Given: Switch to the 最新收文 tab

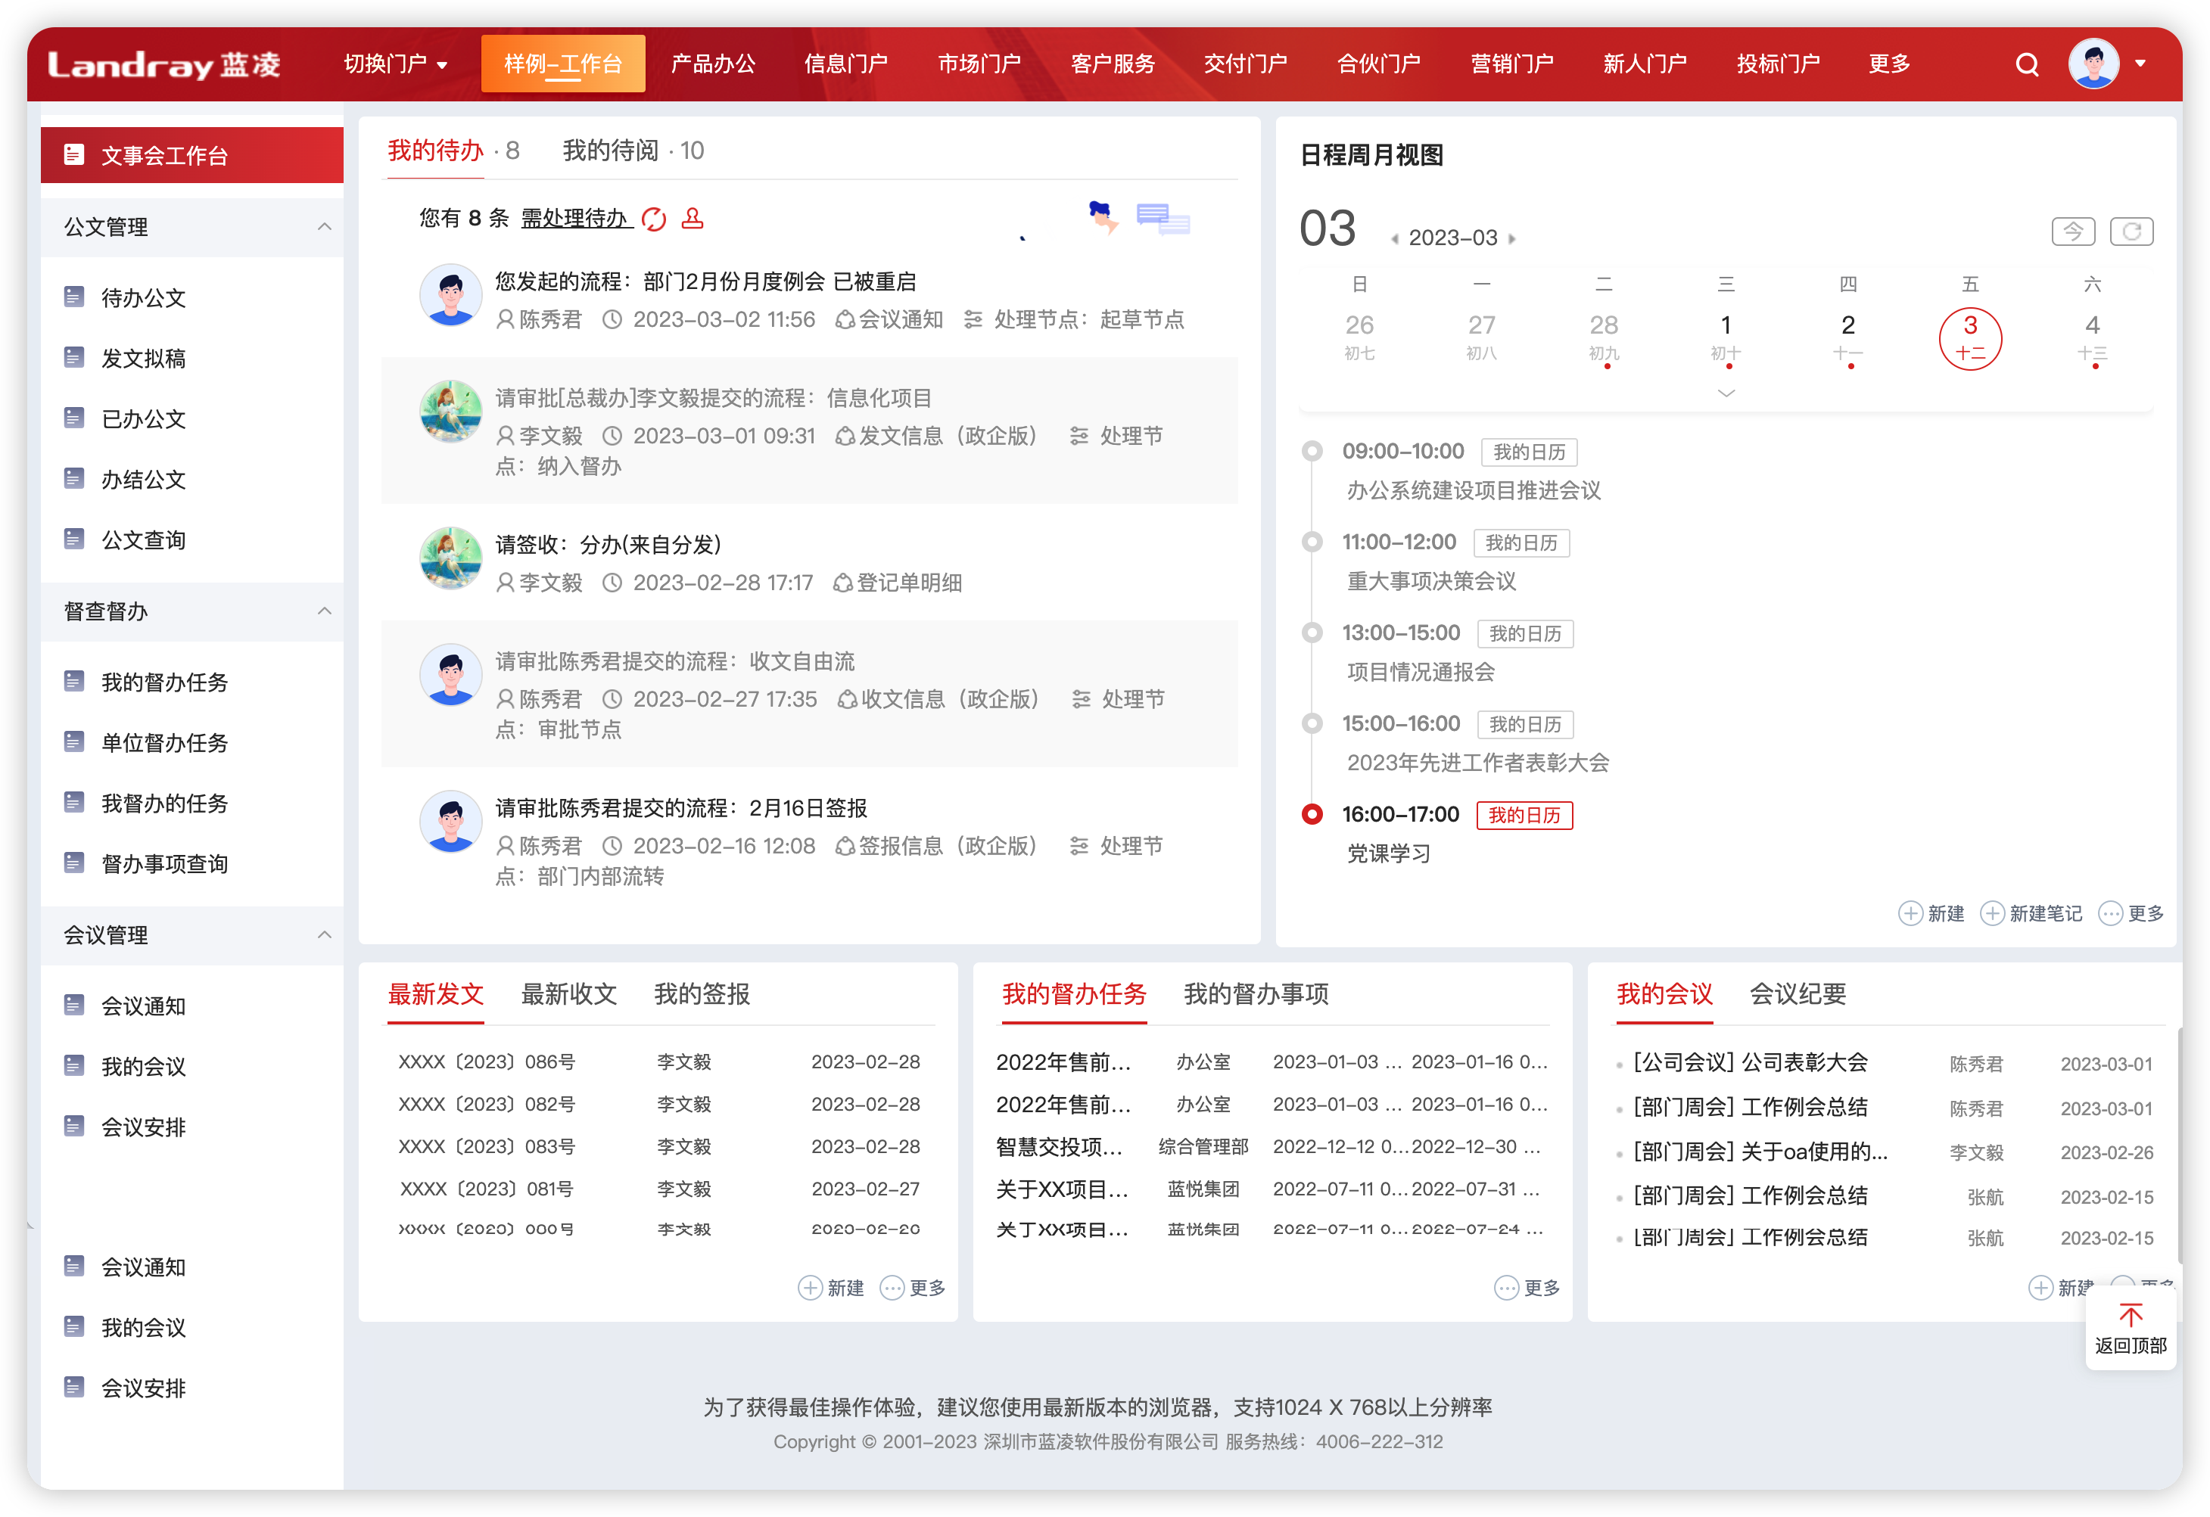Looking at the screenshot, I should coord(568,993).
